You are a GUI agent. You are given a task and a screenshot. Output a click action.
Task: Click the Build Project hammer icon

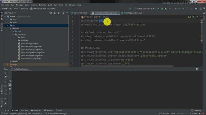130,9
